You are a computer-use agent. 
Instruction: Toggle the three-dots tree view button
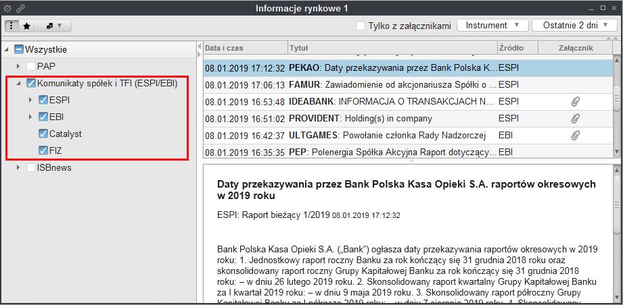pyautogui.click(x=11, y=26)
